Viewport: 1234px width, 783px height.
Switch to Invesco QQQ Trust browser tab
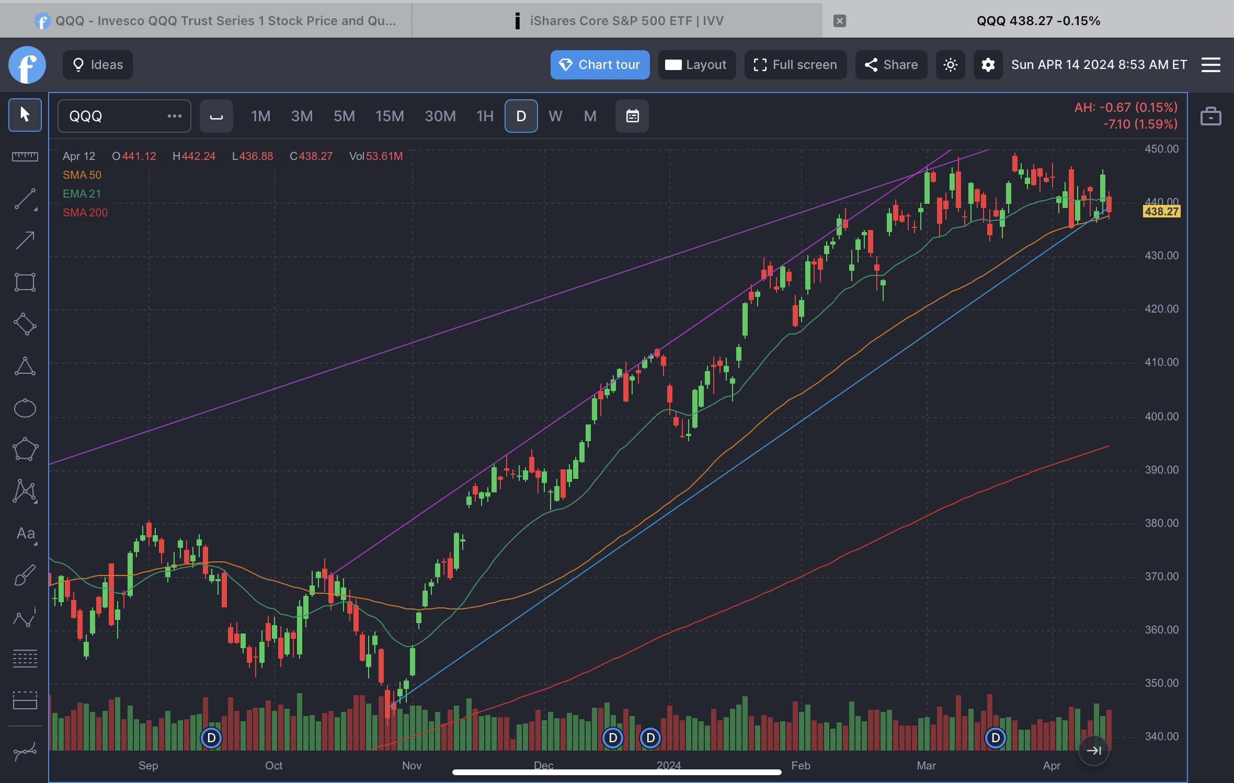point(206,21)
